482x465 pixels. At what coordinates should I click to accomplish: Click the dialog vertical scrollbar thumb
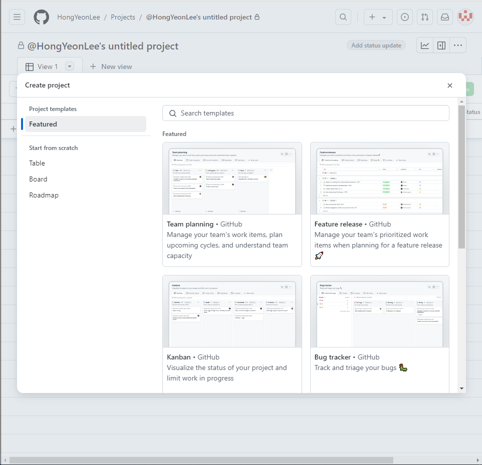pyautogui.click(x=461, y=177)
